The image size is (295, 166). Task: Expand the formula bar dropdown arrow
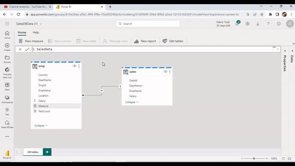coord(277,49)
